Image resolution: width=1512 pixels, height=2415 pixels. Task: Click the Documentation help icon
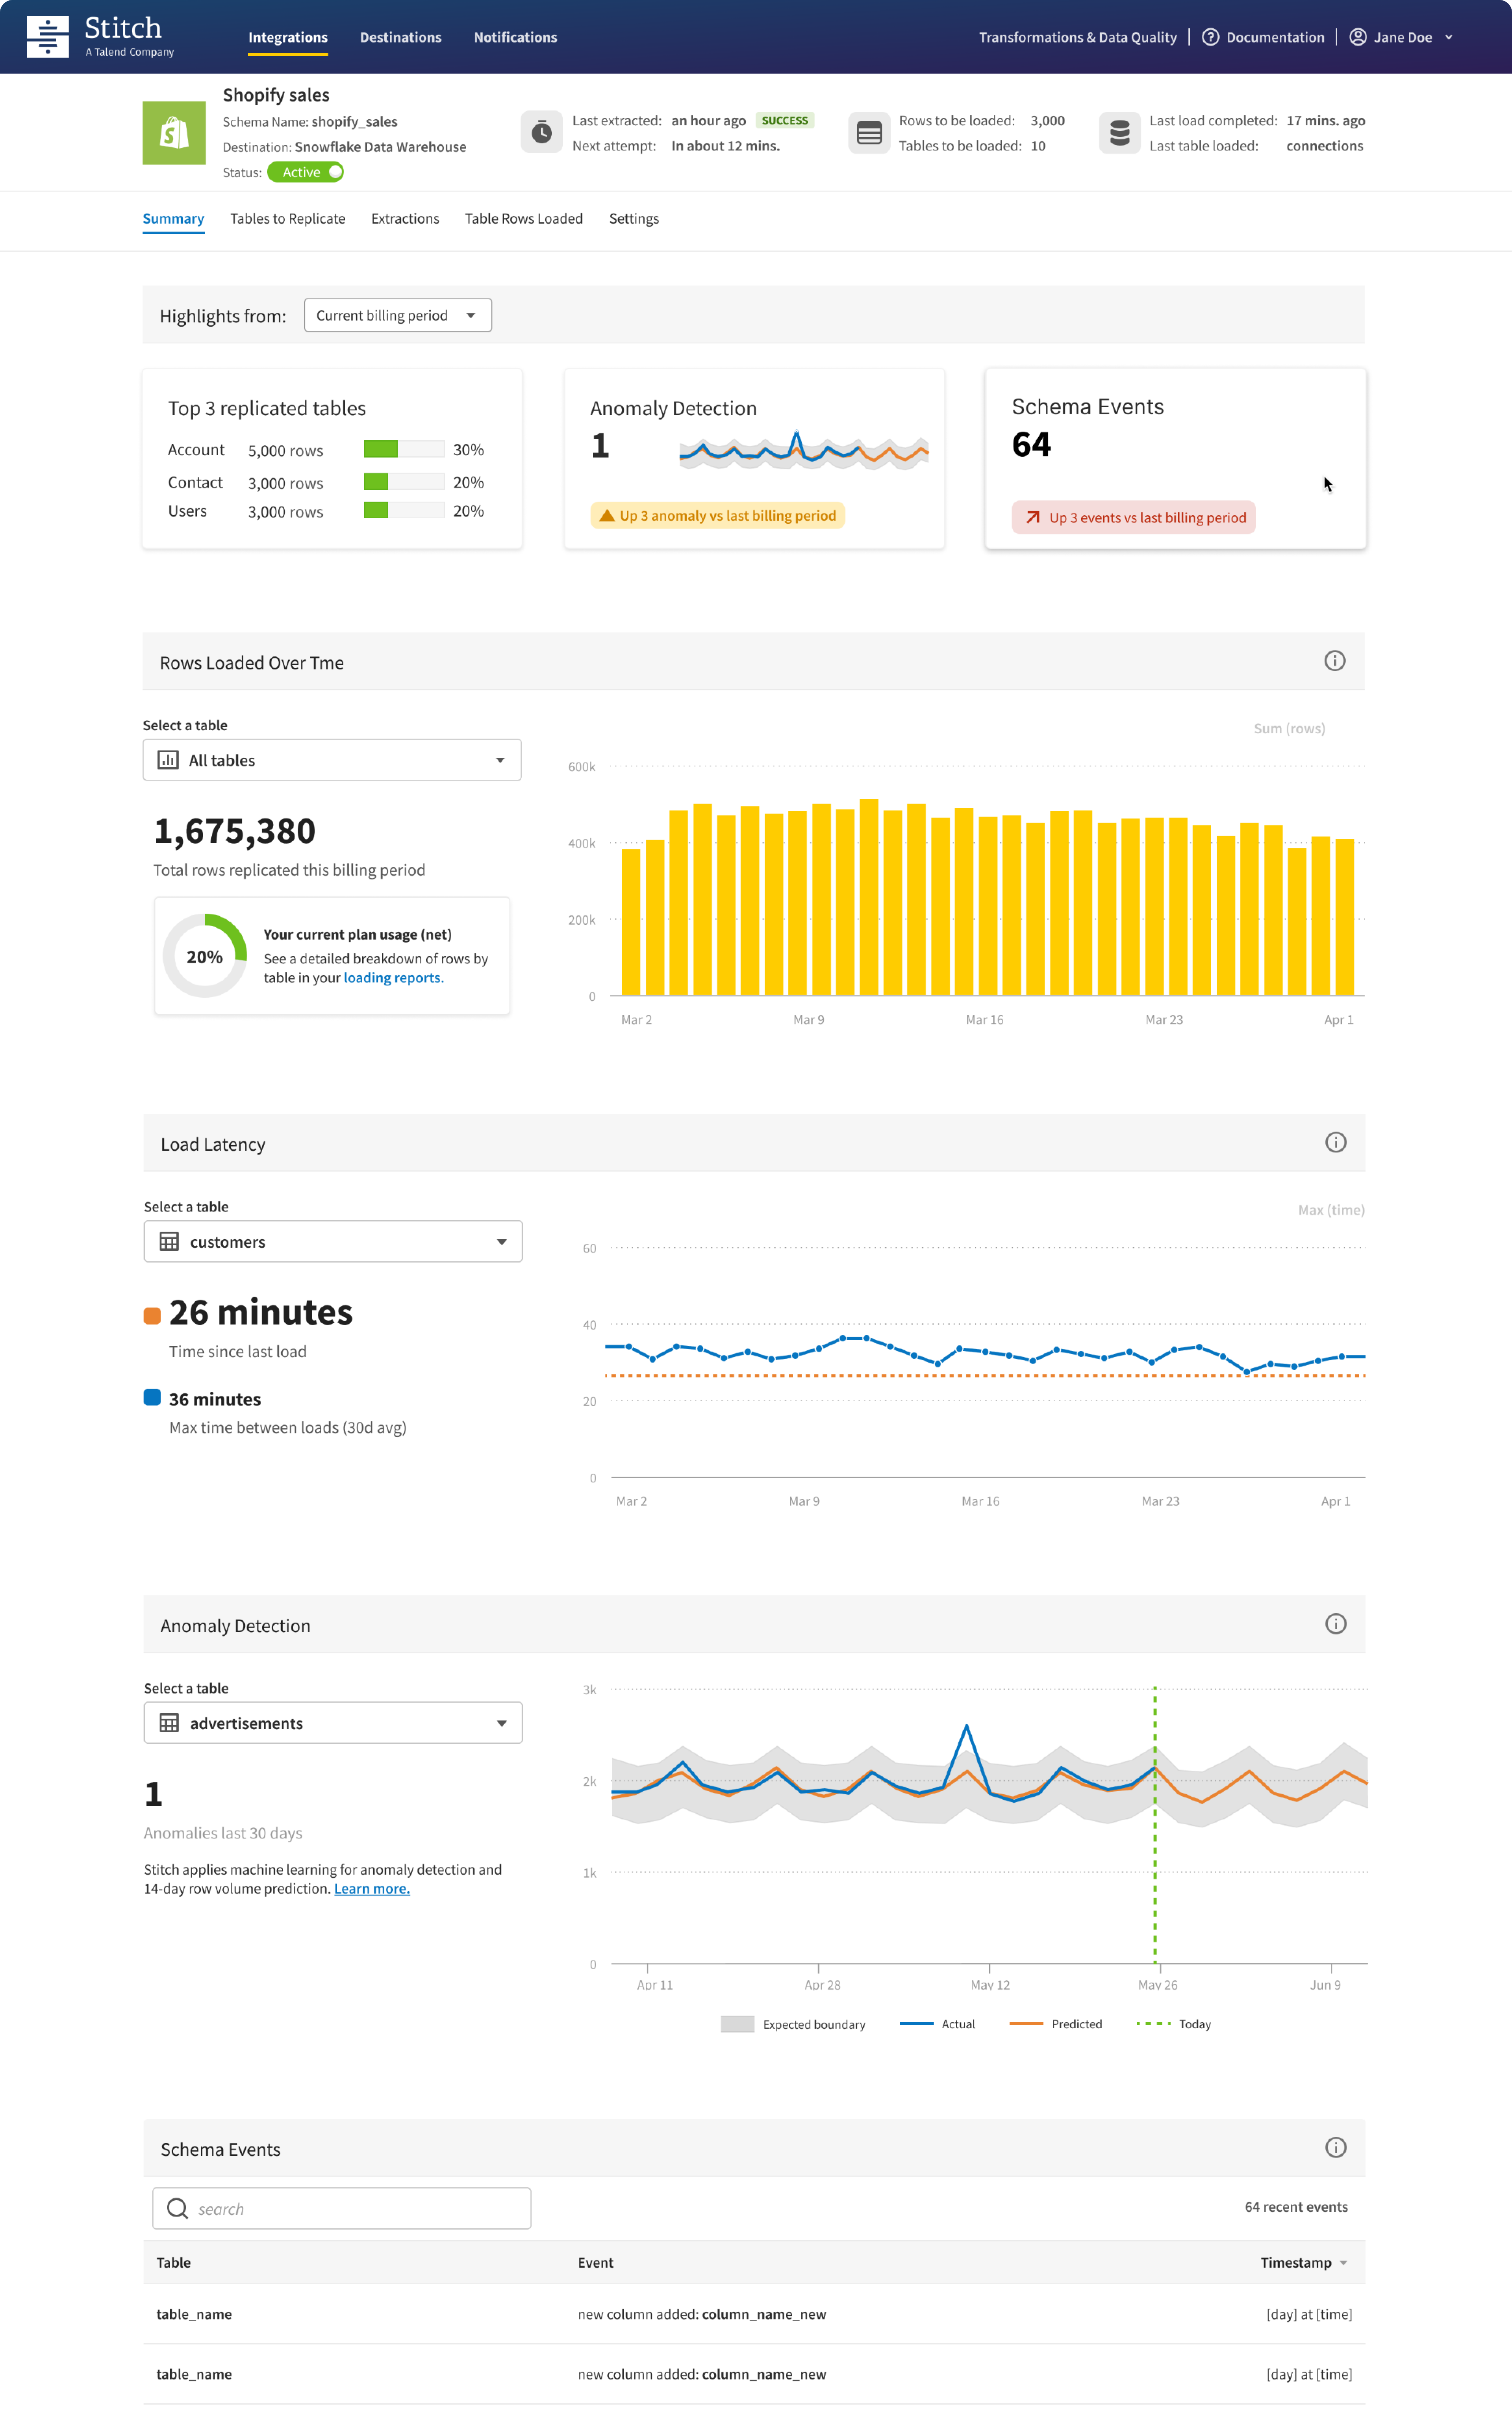pyautogui.click(x=1210, y=37)
